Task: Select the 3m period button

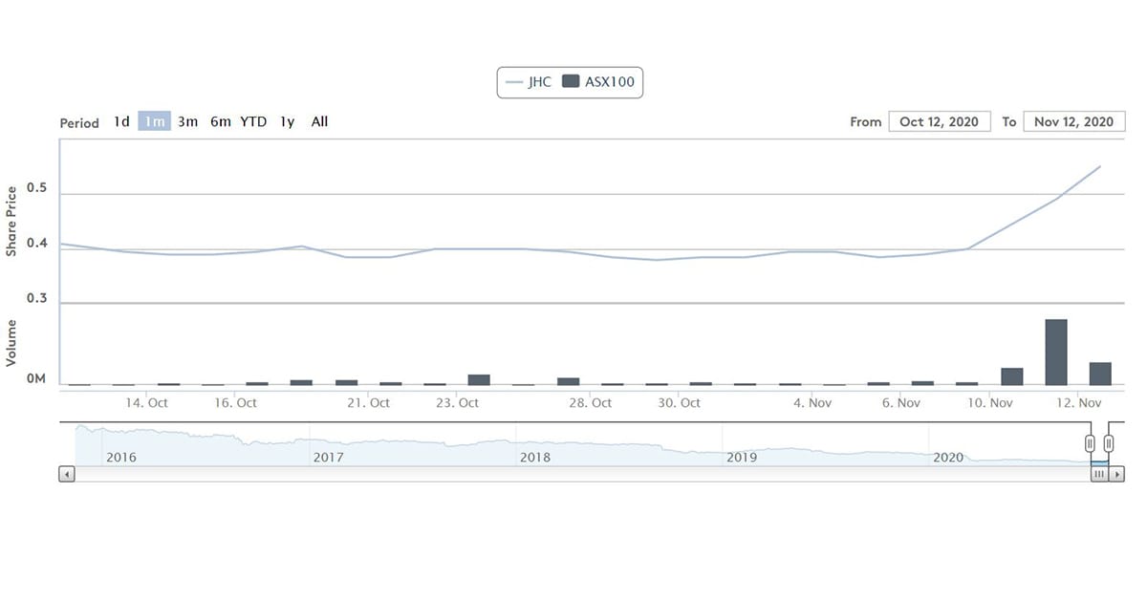Action: (x=187, y=121)
